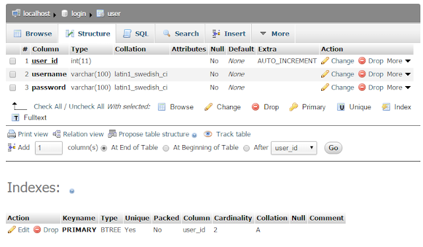The height and width of the screenshot is (247, 423).
Task: Click the int(11) type cell
Action: click(81, 61)
